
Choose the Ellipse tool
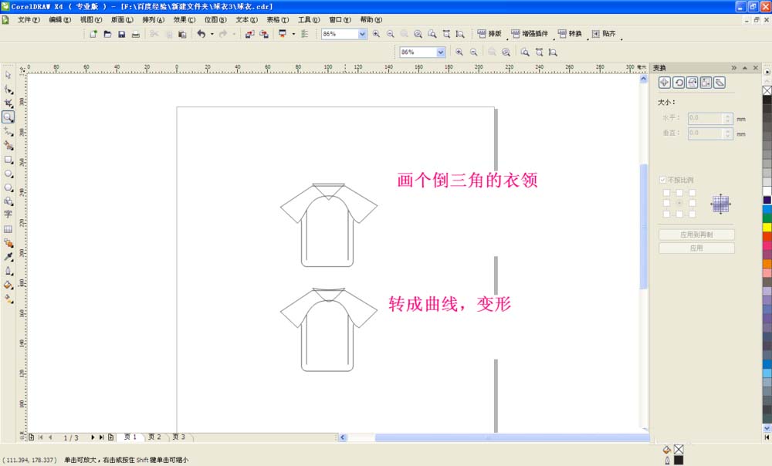(x=9, y=174)
